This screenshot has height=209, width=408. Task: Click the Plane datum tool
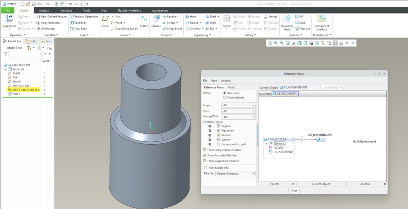point(105,20)
